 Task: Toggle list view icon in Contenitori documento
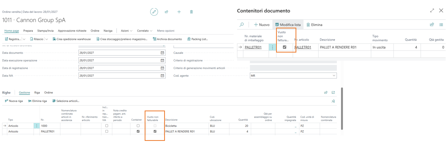(x=441, y=25)
